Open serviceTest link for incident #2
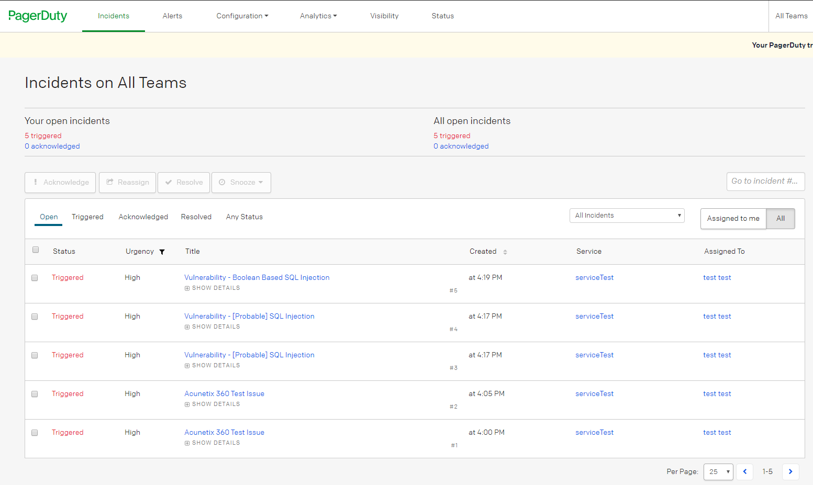The image size is (813, 485). 594,394
